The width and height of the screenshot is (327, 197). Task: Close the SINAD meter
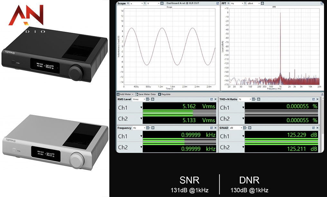[x=317, y=128]
